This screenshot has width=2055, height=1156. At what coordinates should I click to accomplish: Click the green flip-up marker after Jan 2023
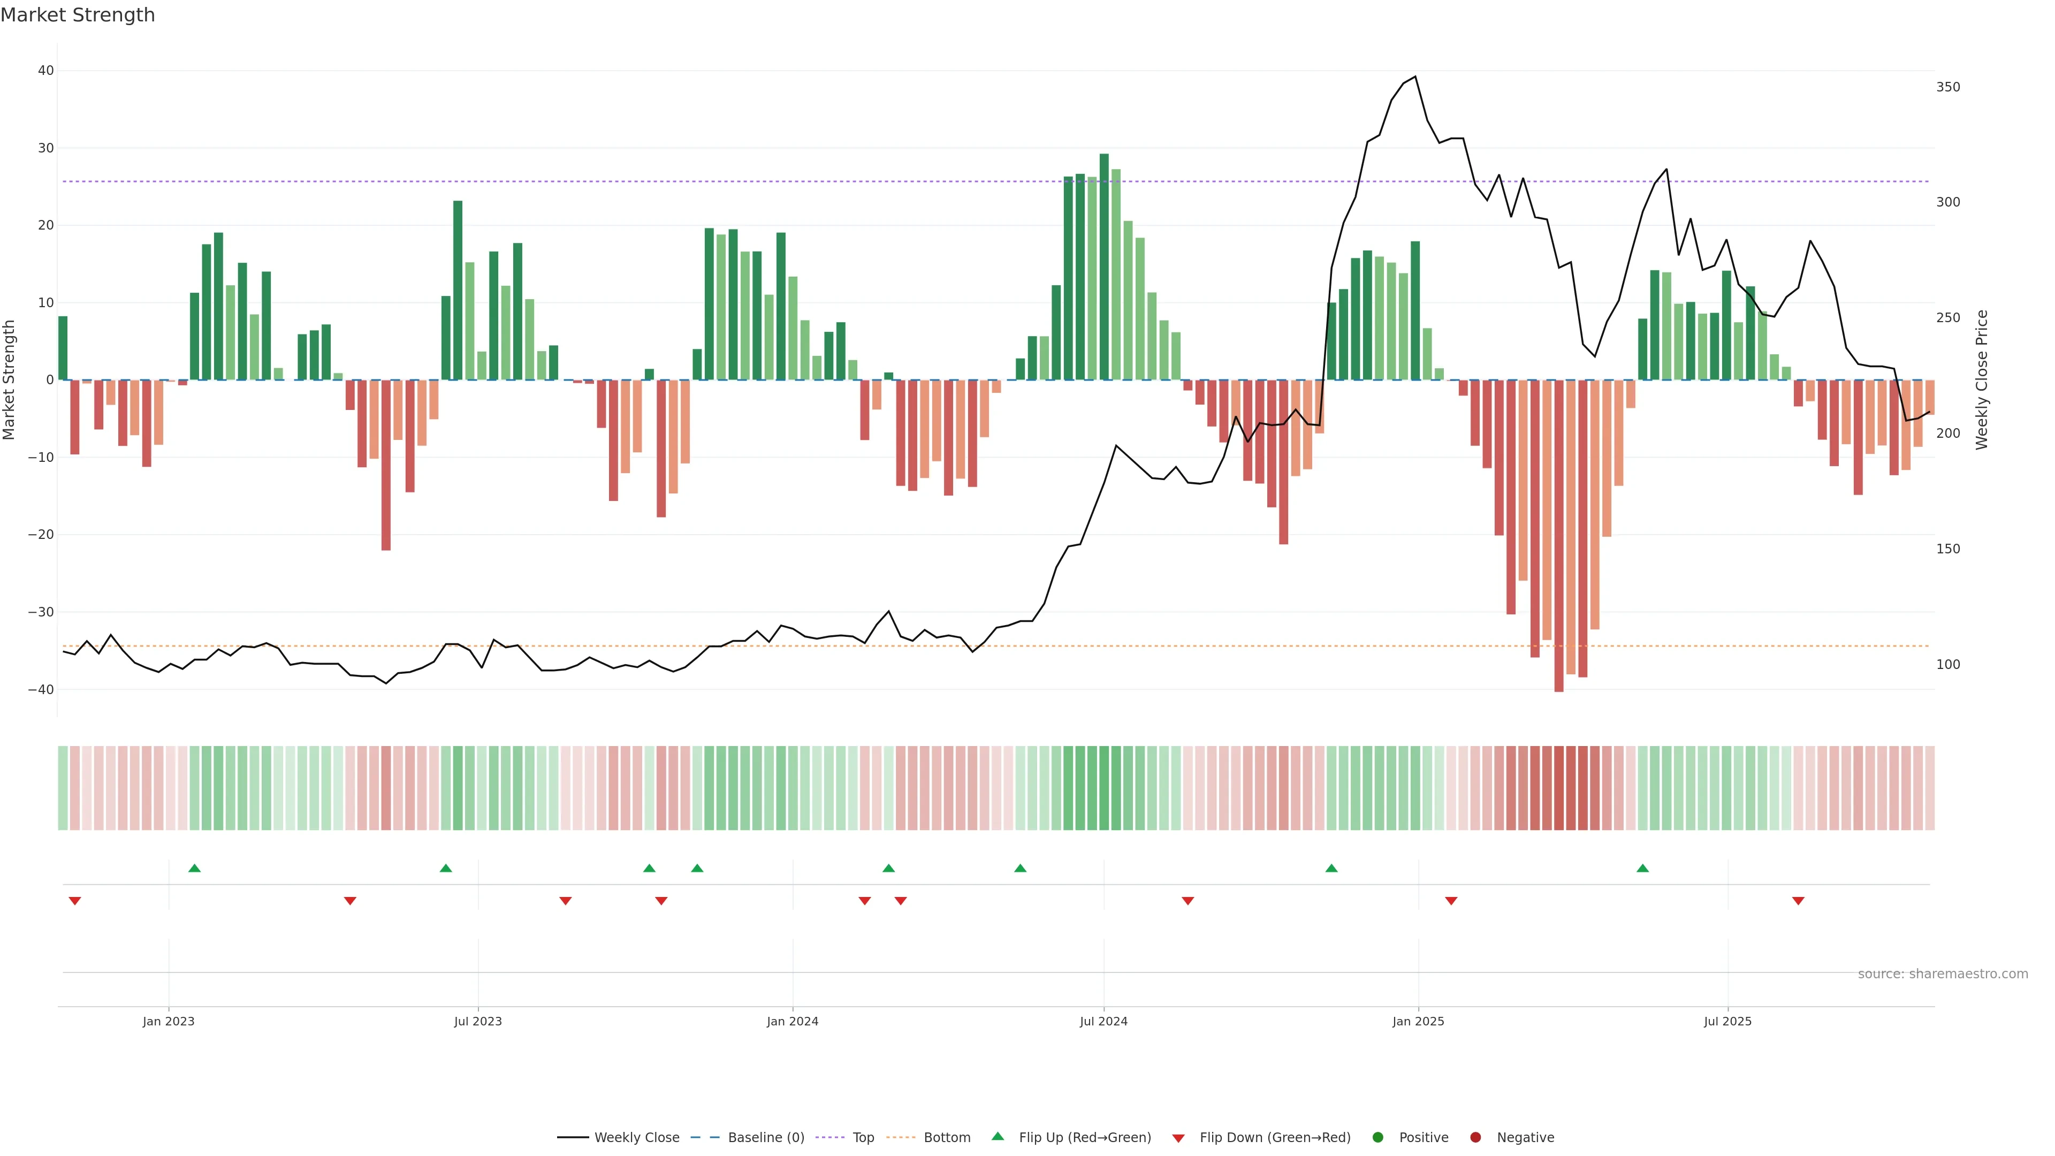point(195,868)
